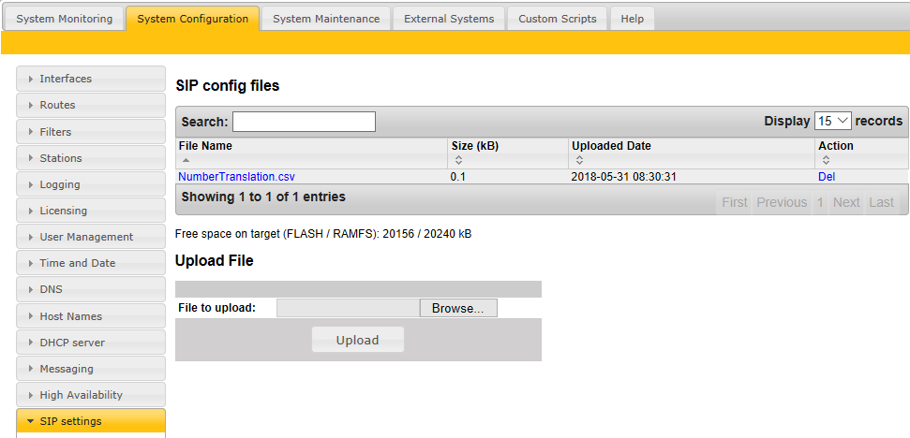The width and height of the screenshot is (910, 438).
Task: Expand the Routes sidebar section
Action: [x=91, y=105]
